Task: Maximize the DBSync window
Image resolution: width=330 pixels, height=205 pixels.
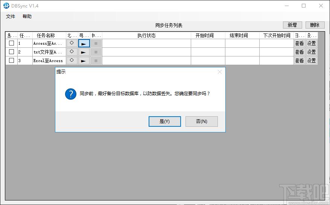Action: click(304, 6)
